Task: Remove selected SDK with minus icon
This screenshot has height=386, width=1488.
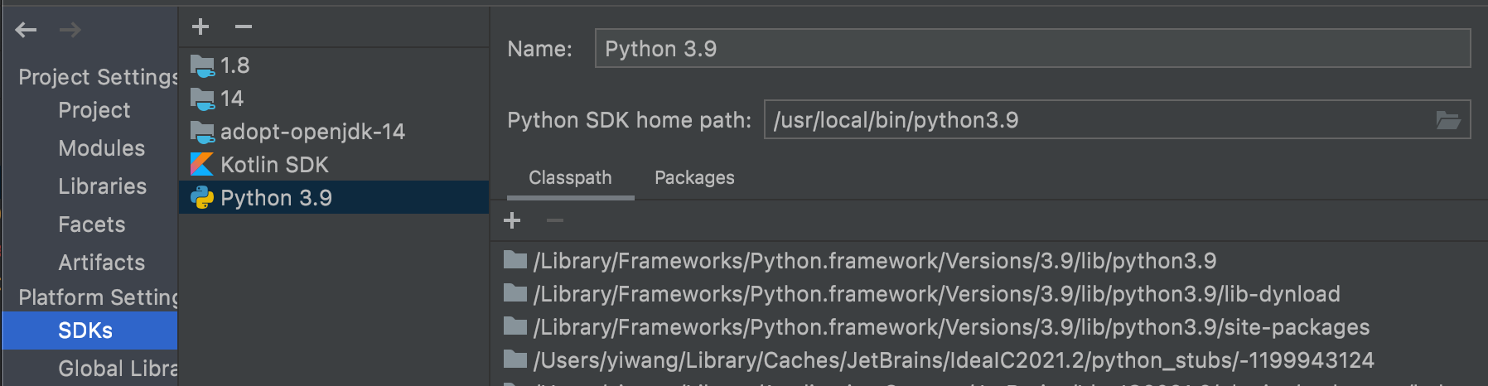Action: (x=243, y=27)
